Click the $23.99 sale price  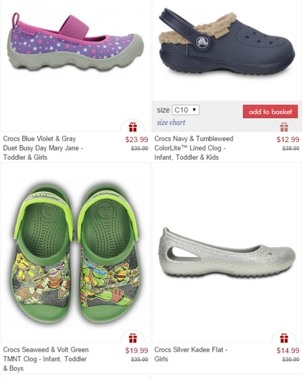coord(137,140)
